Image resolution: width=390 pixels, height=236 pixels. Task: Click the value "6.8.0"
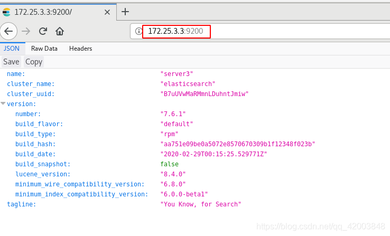coord(173,184)
